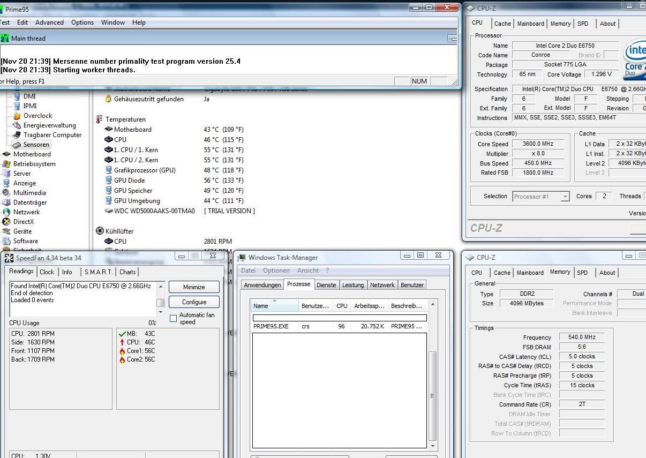Image resolution: width=646 pixels, height=458 pixels.
Task: Open the SpeedFan S.M.A.R.T. tab
Action: click(99, 272)
